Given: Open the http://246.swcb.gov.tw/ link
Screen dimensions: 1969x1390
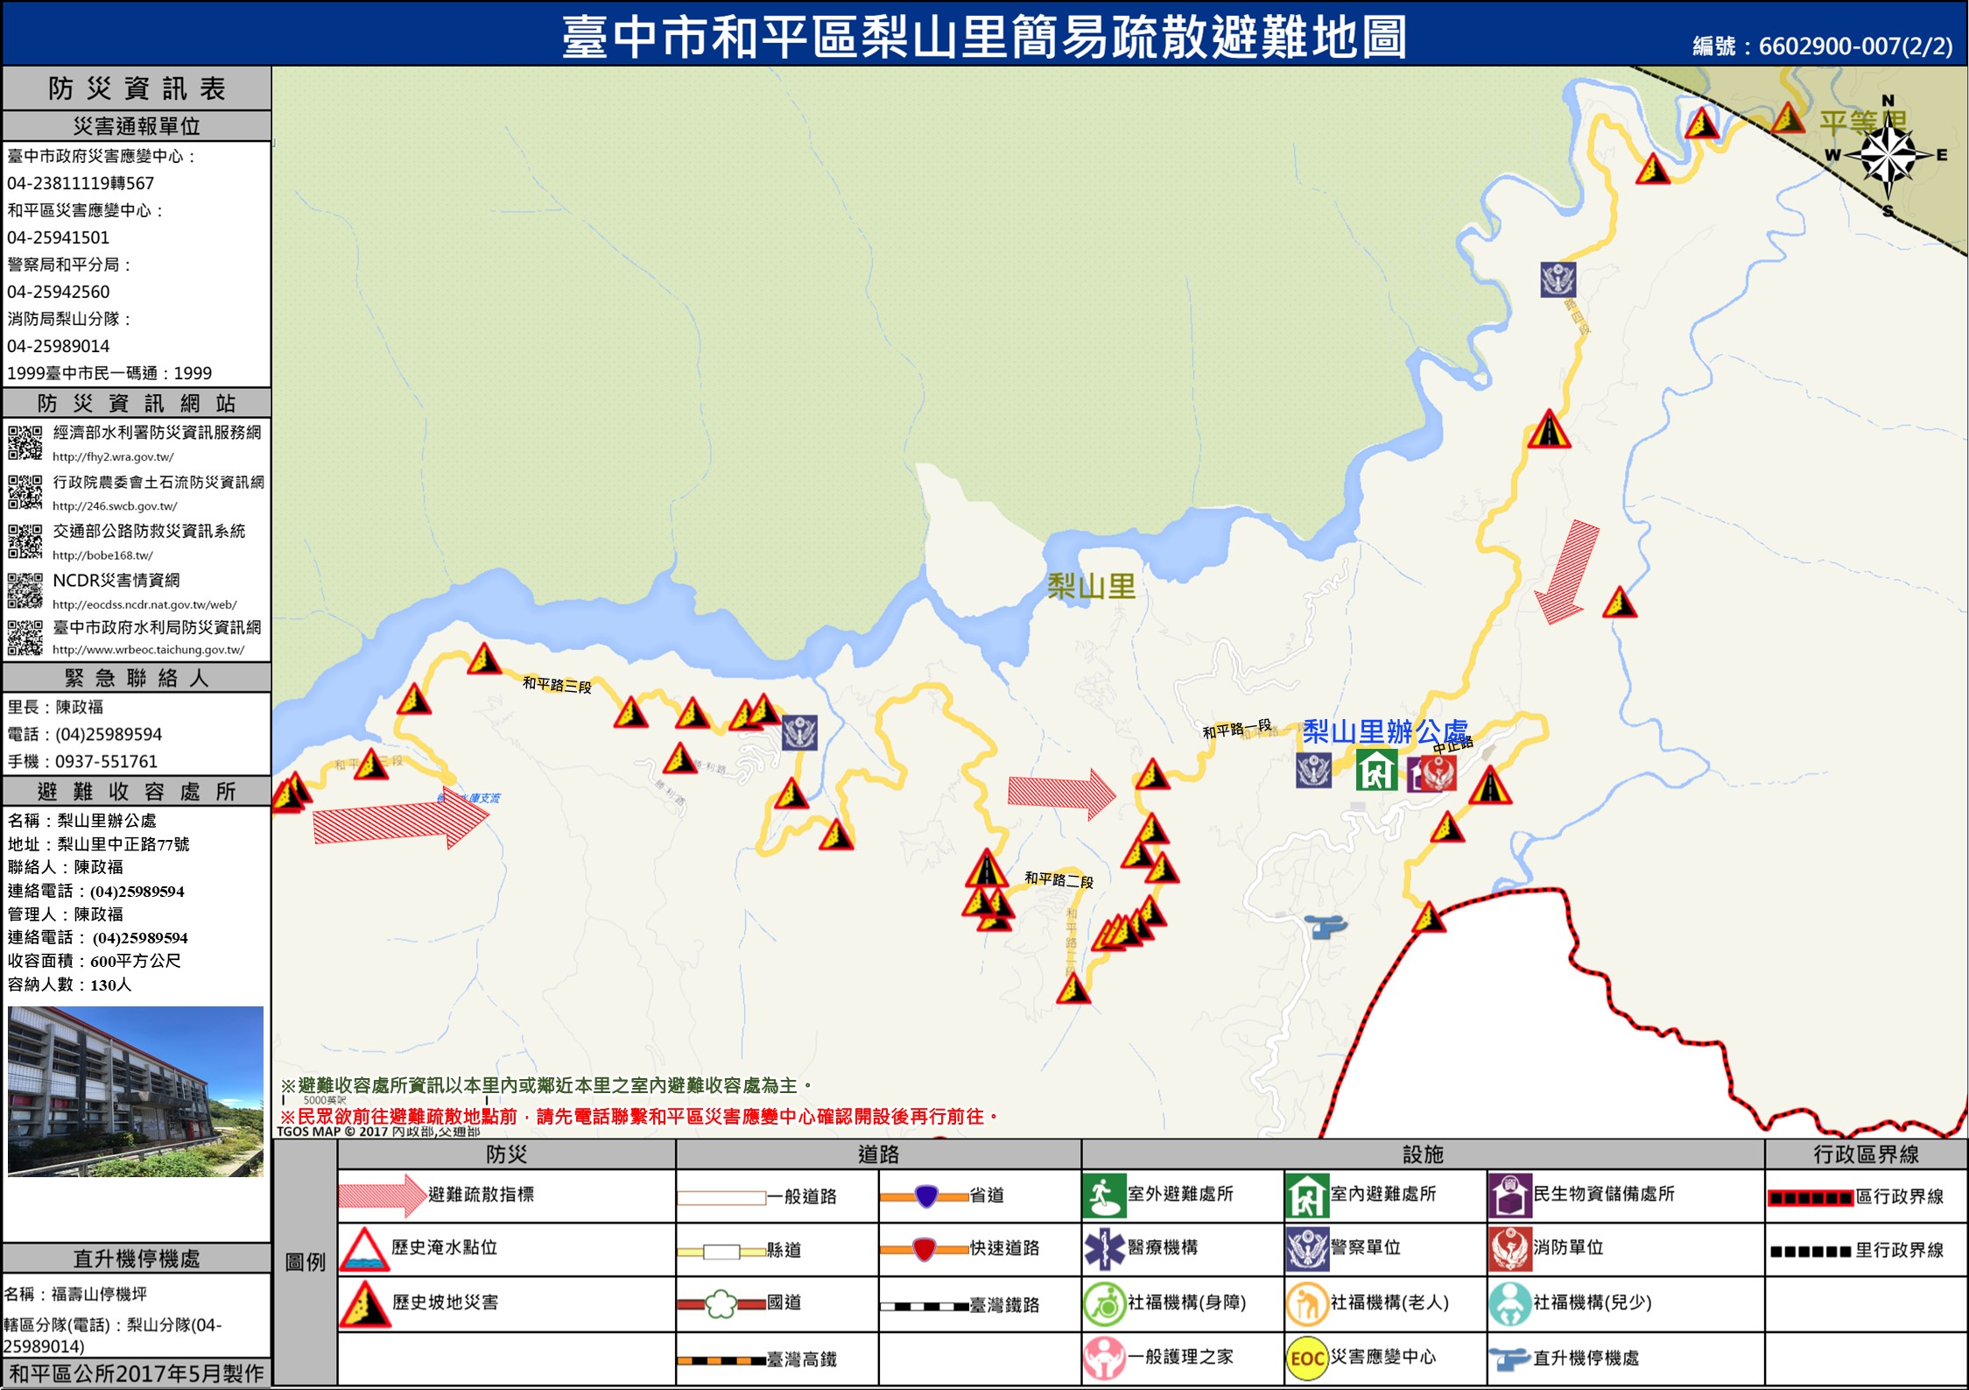Looking at the screenshot, I should pos(115,506).
